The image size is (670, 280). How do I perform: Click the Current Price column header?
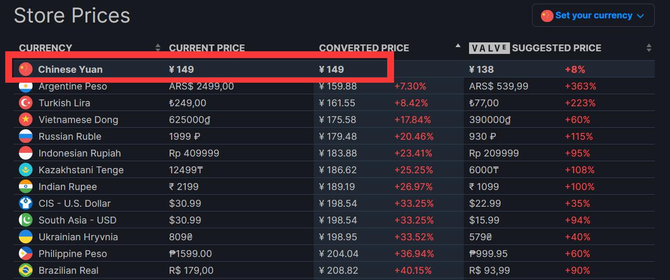pyautogui.click(x=207, y=48)
